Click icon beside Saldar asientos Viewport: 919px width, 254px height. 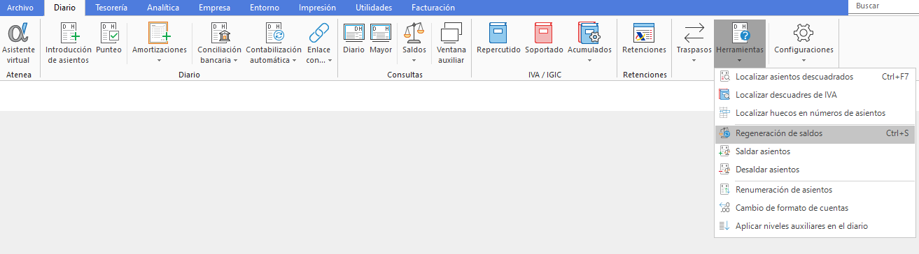click(x=724, y=151)
